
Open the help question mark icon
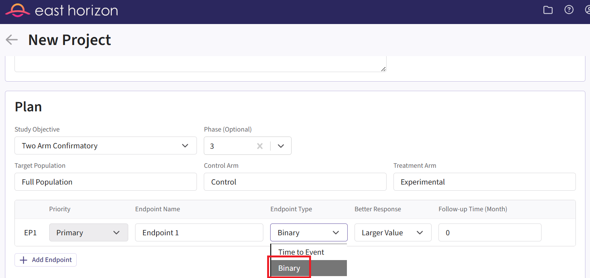coord(569,10)
